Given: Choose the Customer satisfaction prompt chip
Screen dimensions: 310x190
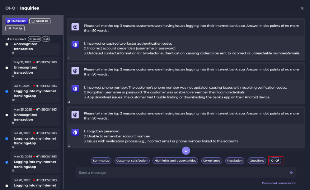Looking at the screenshot, I should (x=132, y=161).
